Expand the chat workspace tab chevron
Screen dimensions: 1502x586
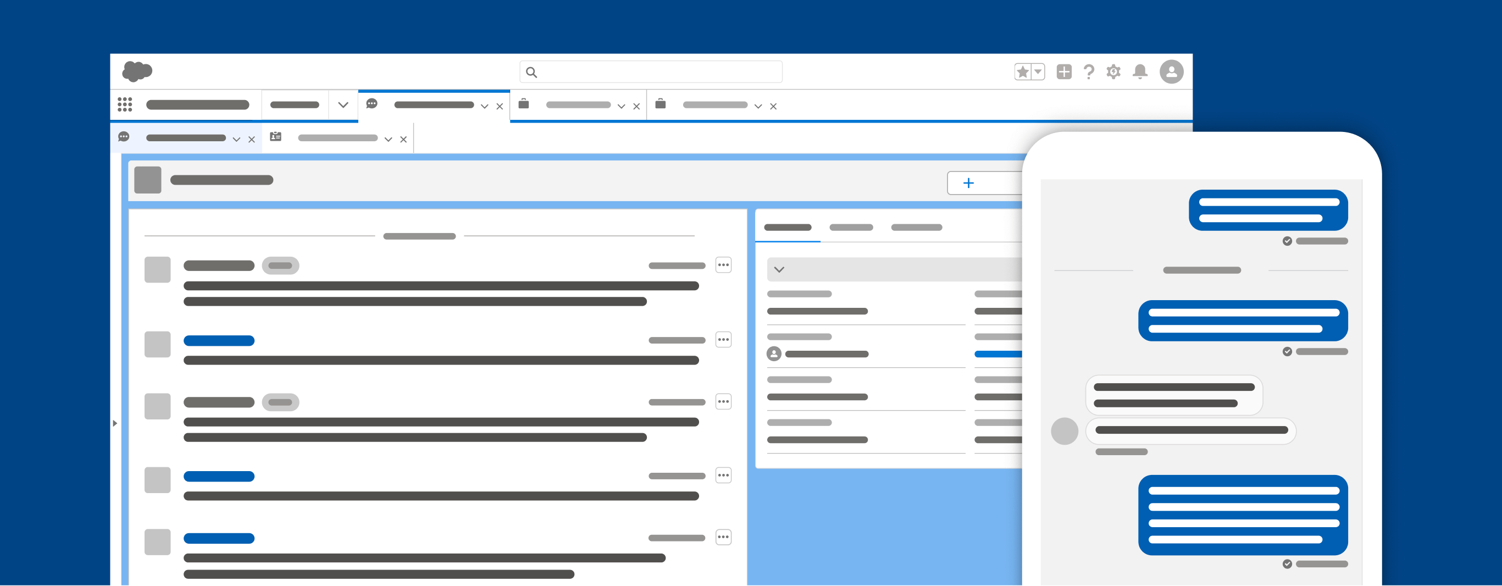[484, 106]
